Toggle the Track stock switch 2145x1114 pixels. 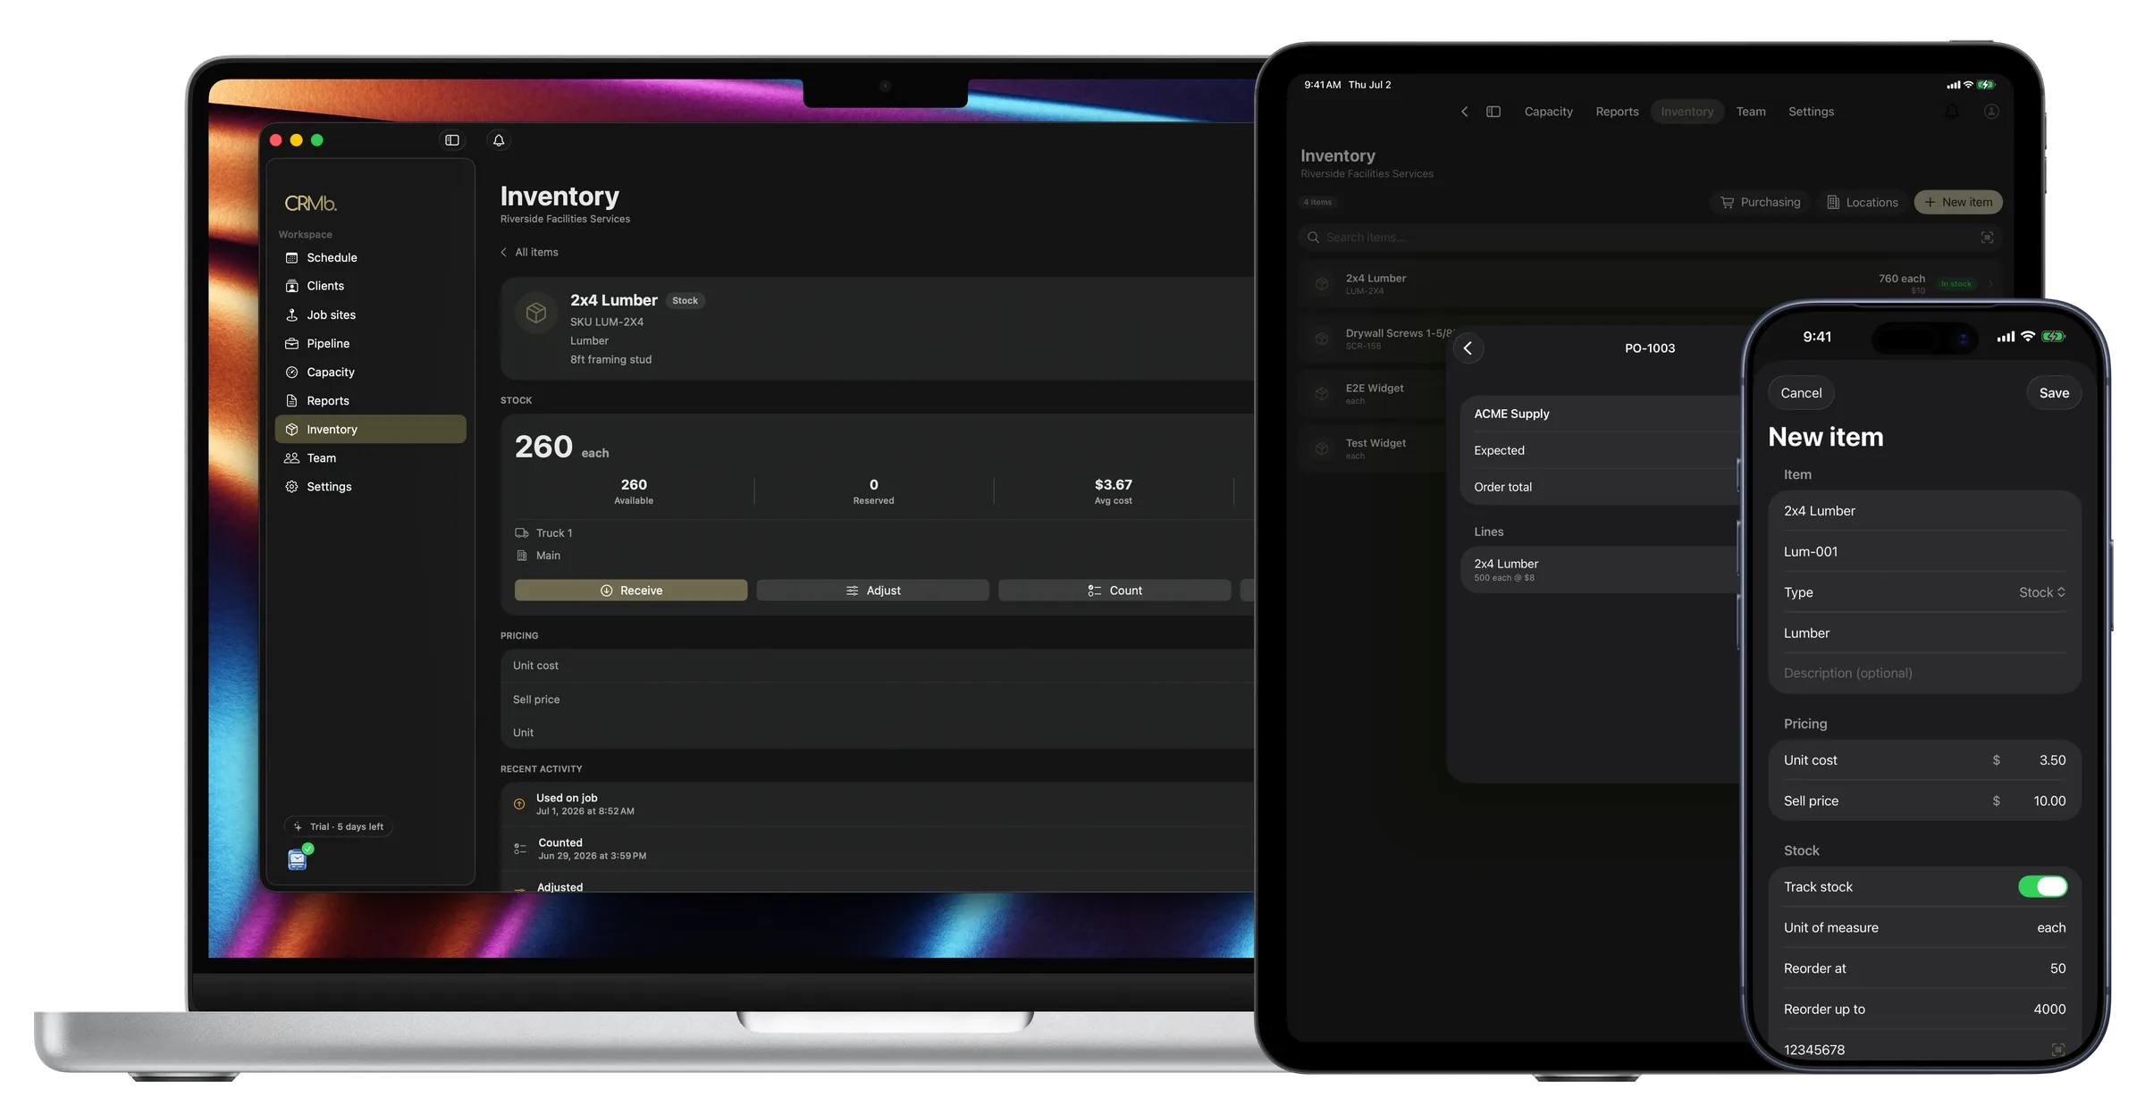(x=2042, y=887)
